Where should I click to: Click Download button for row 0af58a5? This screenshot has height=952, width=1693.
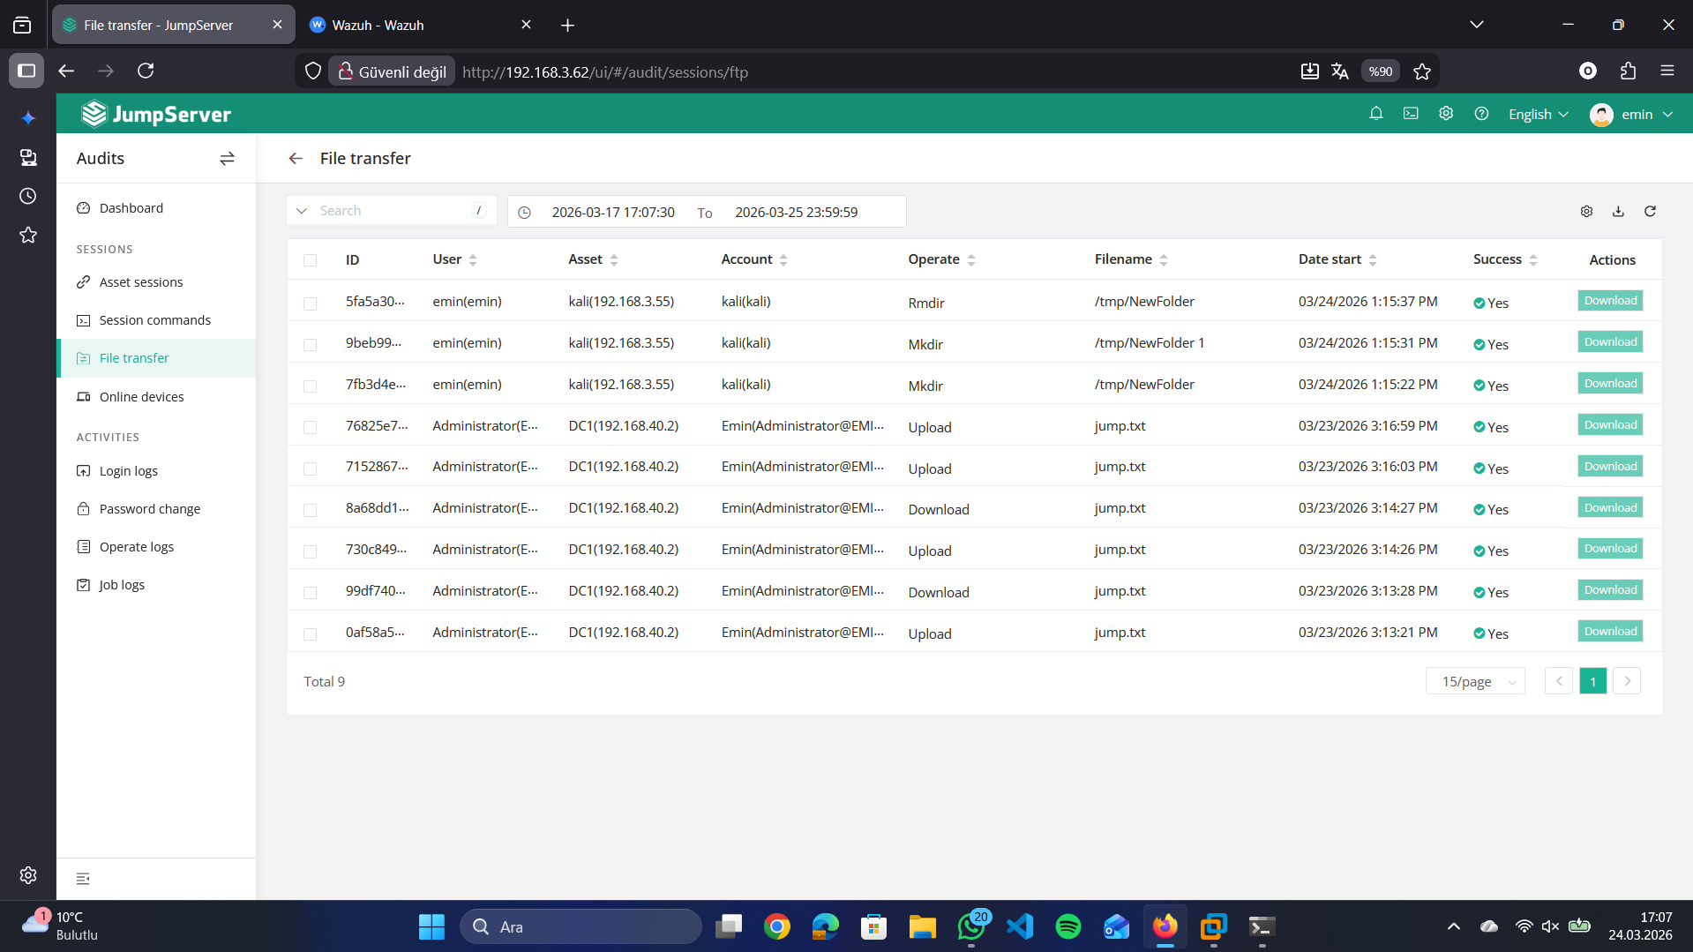pos(1610,632)
